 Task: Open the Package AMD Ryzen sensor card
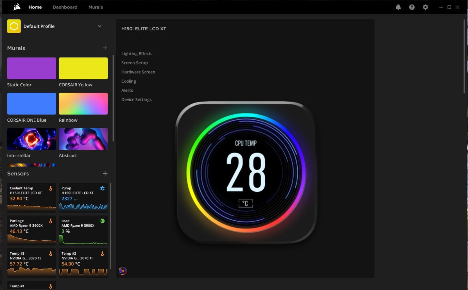tap(32, 230)
